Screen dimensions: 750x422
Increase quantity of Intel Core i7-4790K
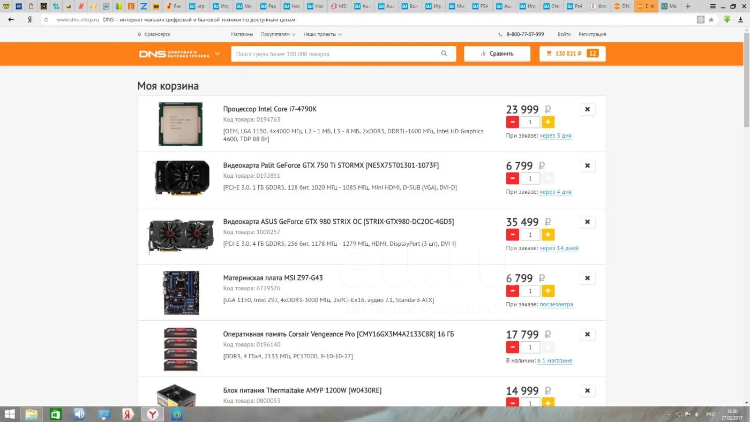tap(548, 122)
